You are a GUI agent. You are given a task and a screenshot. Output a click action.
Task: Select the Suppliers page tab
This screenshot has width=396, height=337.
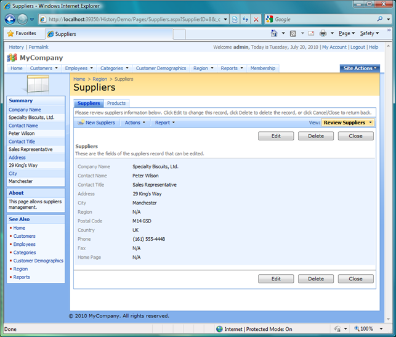tap(89, 103)
